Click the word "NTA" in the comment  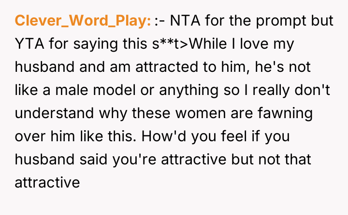coord(185,22)
